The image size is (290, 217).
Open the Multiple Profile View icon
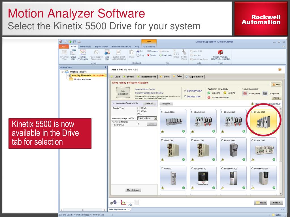click(x=83, y=55)
